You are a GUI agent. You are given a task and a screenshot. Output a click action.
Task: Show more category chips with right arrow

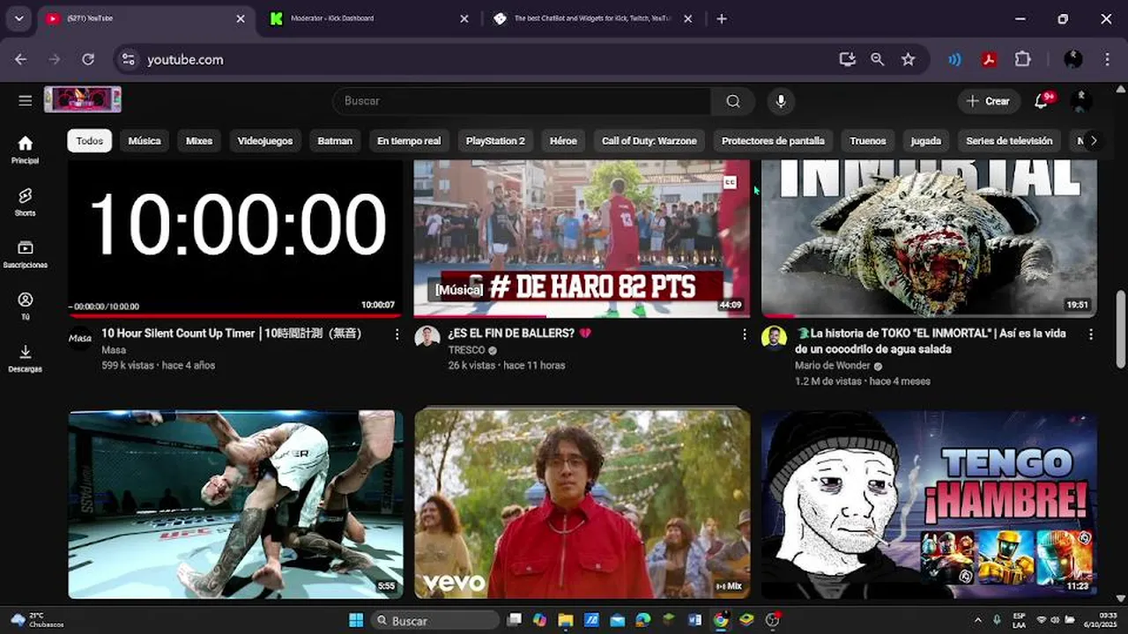[1094, 141]
